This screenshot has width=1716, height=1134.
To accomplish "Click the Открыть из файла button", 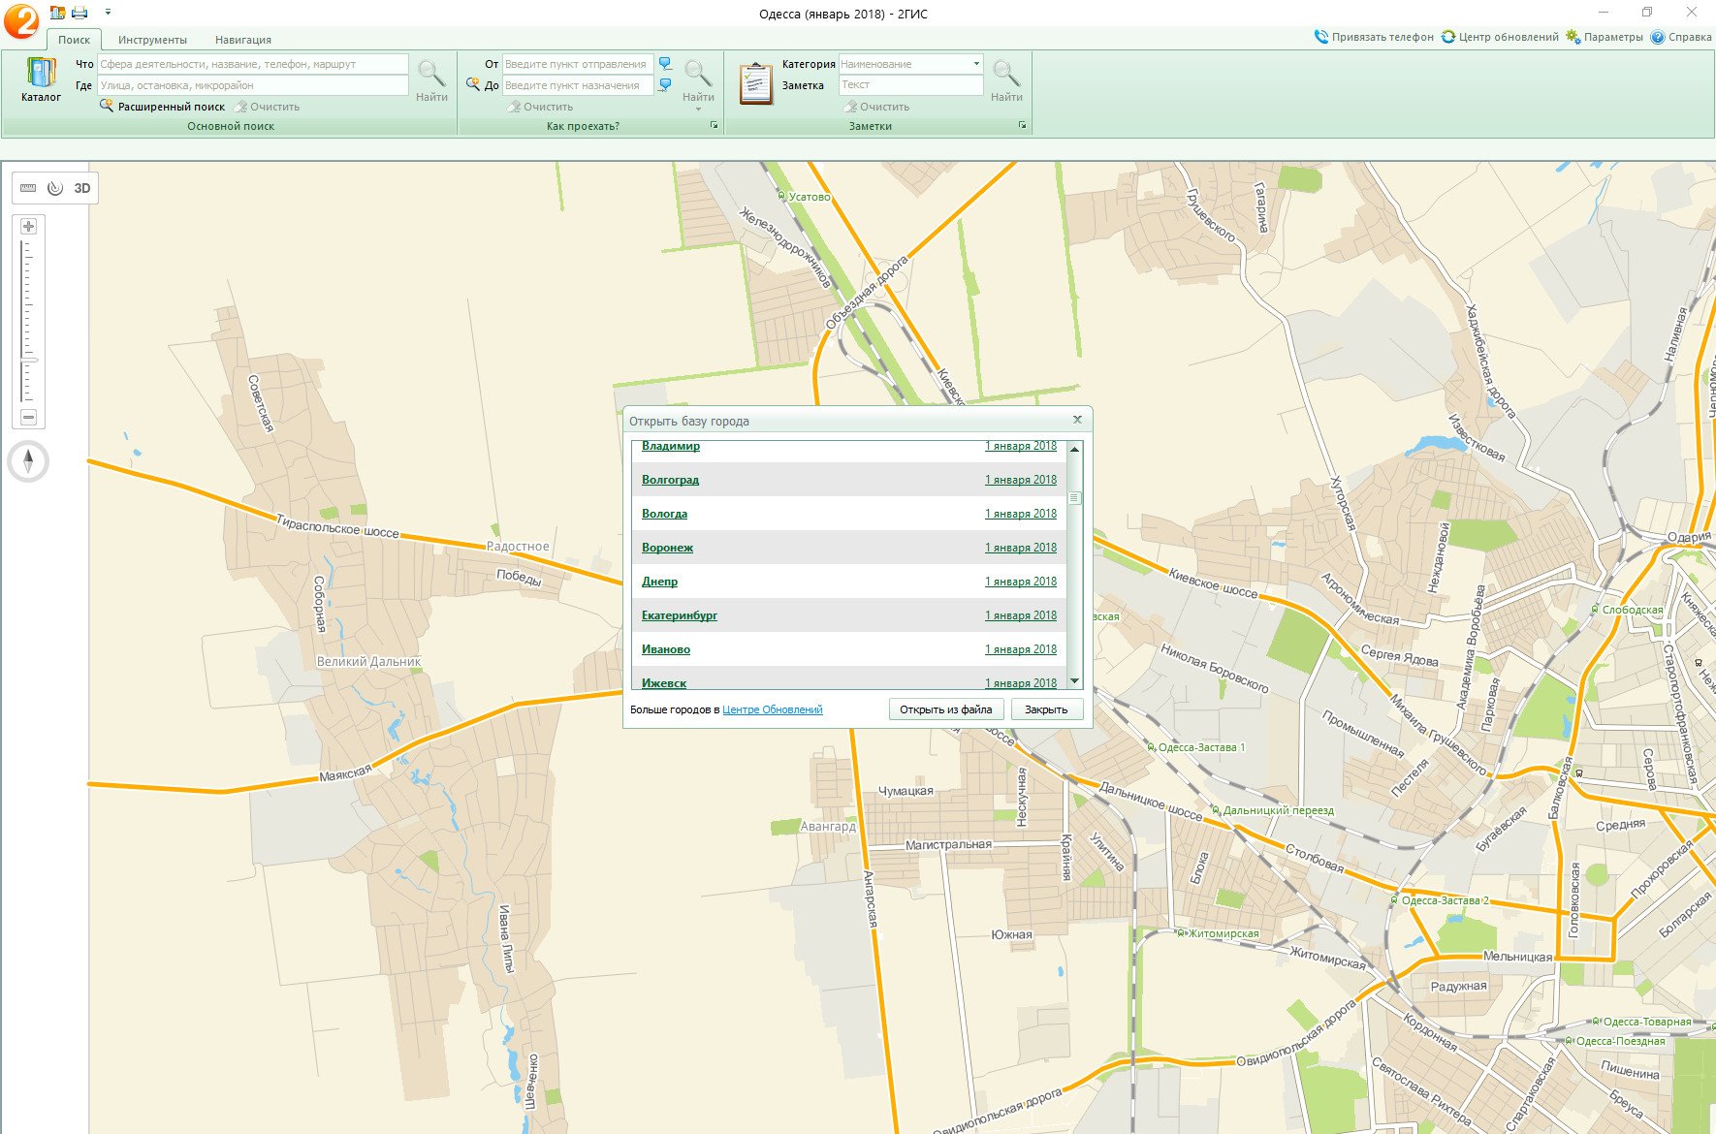I will pos(945,709).
